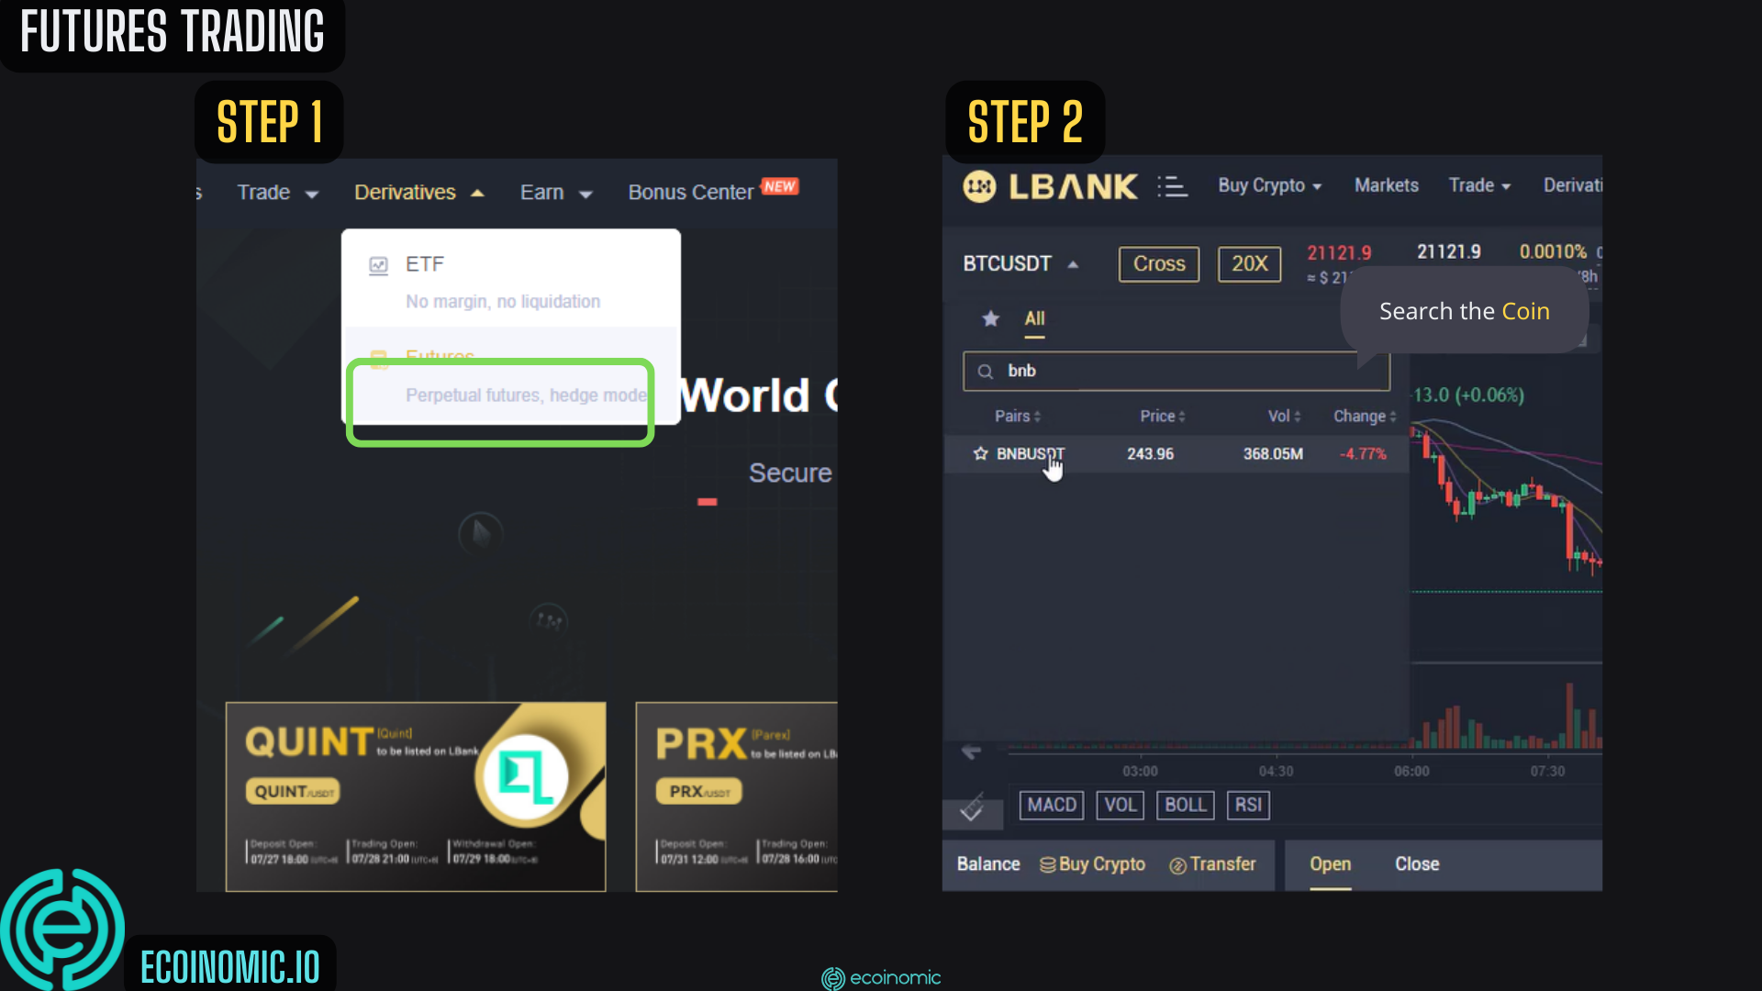
Task: Click the star All favorites filter toggle
Action: click(x=990, y=318)
